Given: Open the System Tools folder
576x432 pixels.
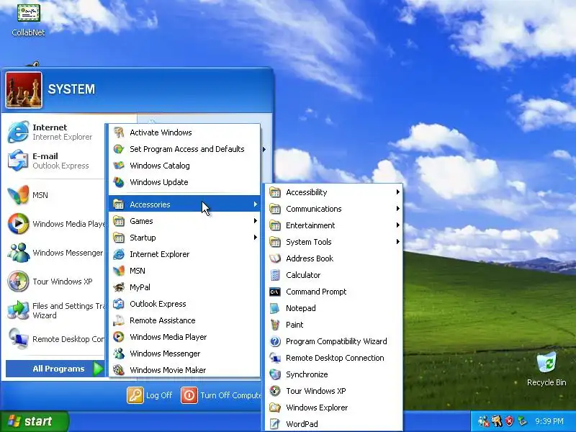Looking at the screenshot, I should [333, 242].
